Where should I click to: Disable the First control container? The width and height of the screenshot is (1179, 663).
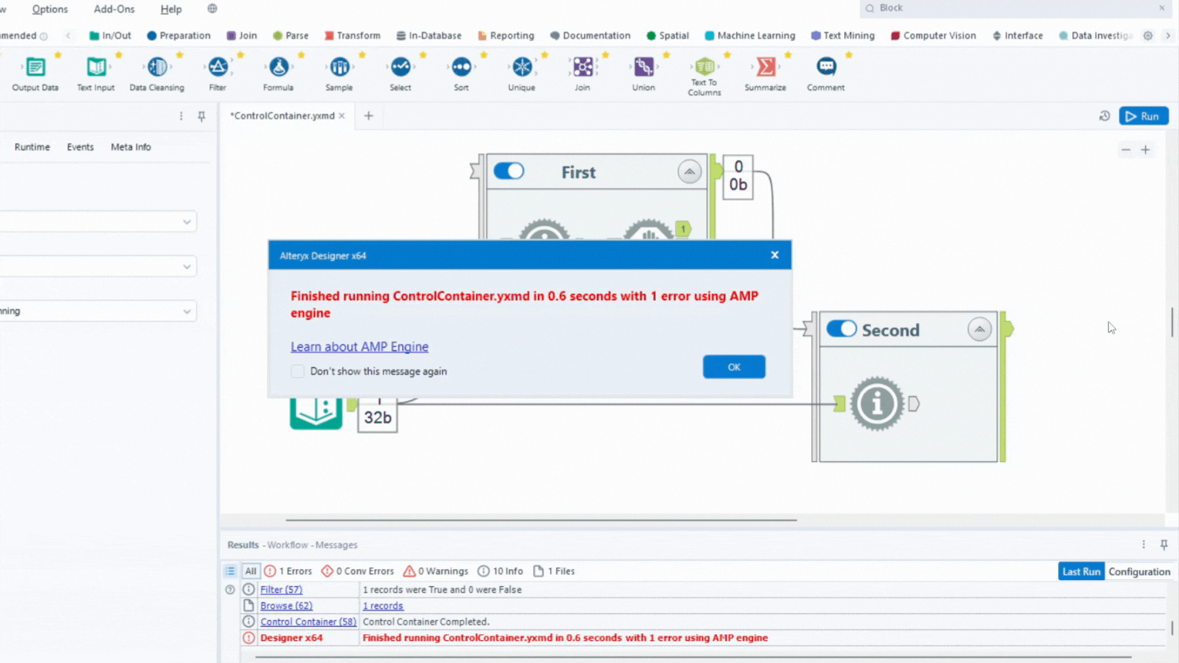pos(508,171)
